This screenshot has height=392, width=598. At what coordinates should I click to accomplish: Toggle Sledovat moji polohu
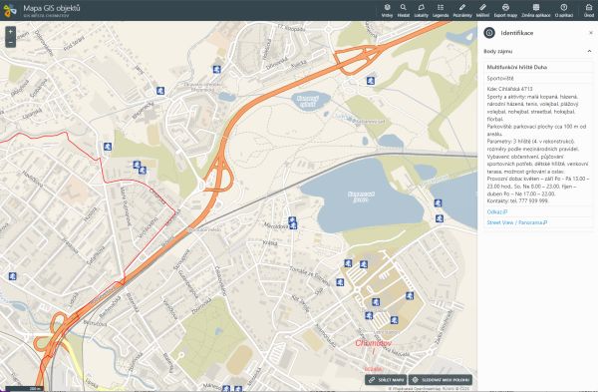pos(441,380)
